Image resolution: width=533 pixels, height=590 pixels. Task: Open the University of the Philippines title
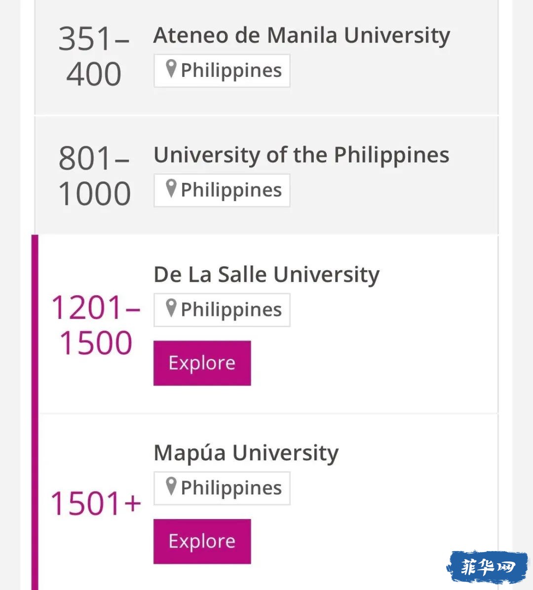[x=302, y=155]
